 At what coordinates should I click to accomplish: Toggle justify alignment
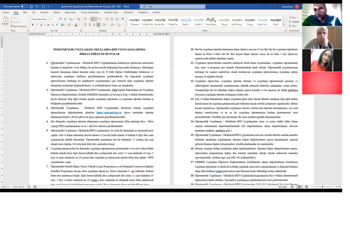point(98,25)
